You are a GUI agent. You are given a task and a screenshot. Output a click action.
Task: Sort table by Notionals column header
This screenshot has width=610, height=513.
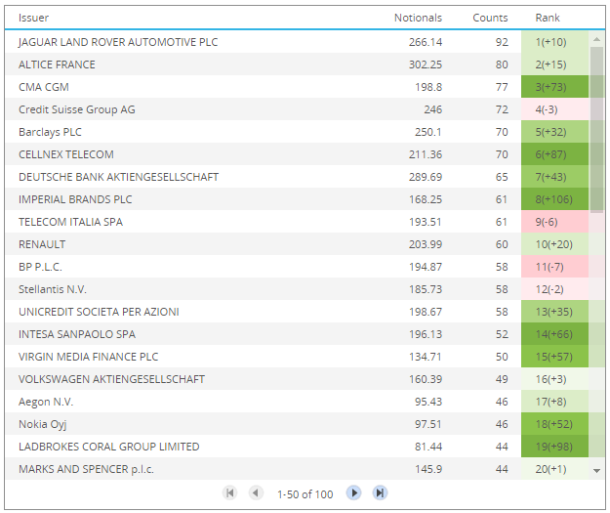click(x=418, y=18)
